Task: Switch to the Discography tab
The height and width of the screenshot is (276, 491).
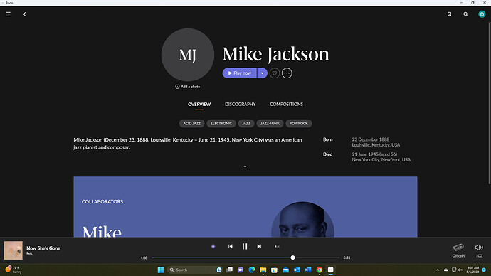Action: click(241, 104)
